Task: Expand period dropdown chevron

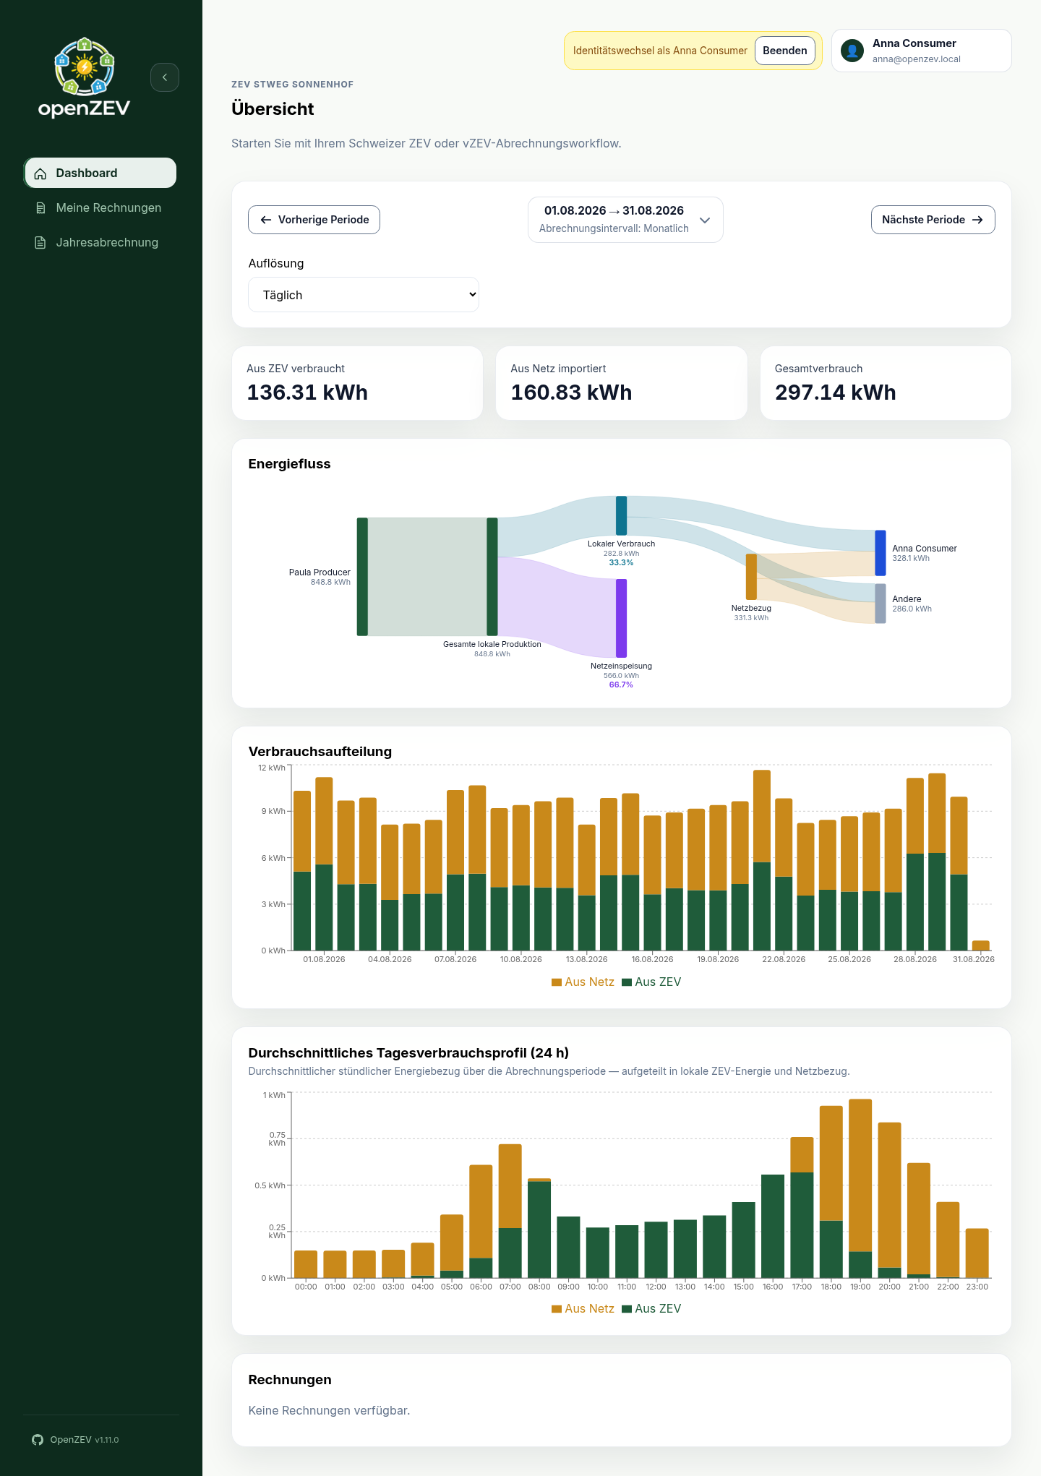Action: pyautogui.click(x=705, y=220)
